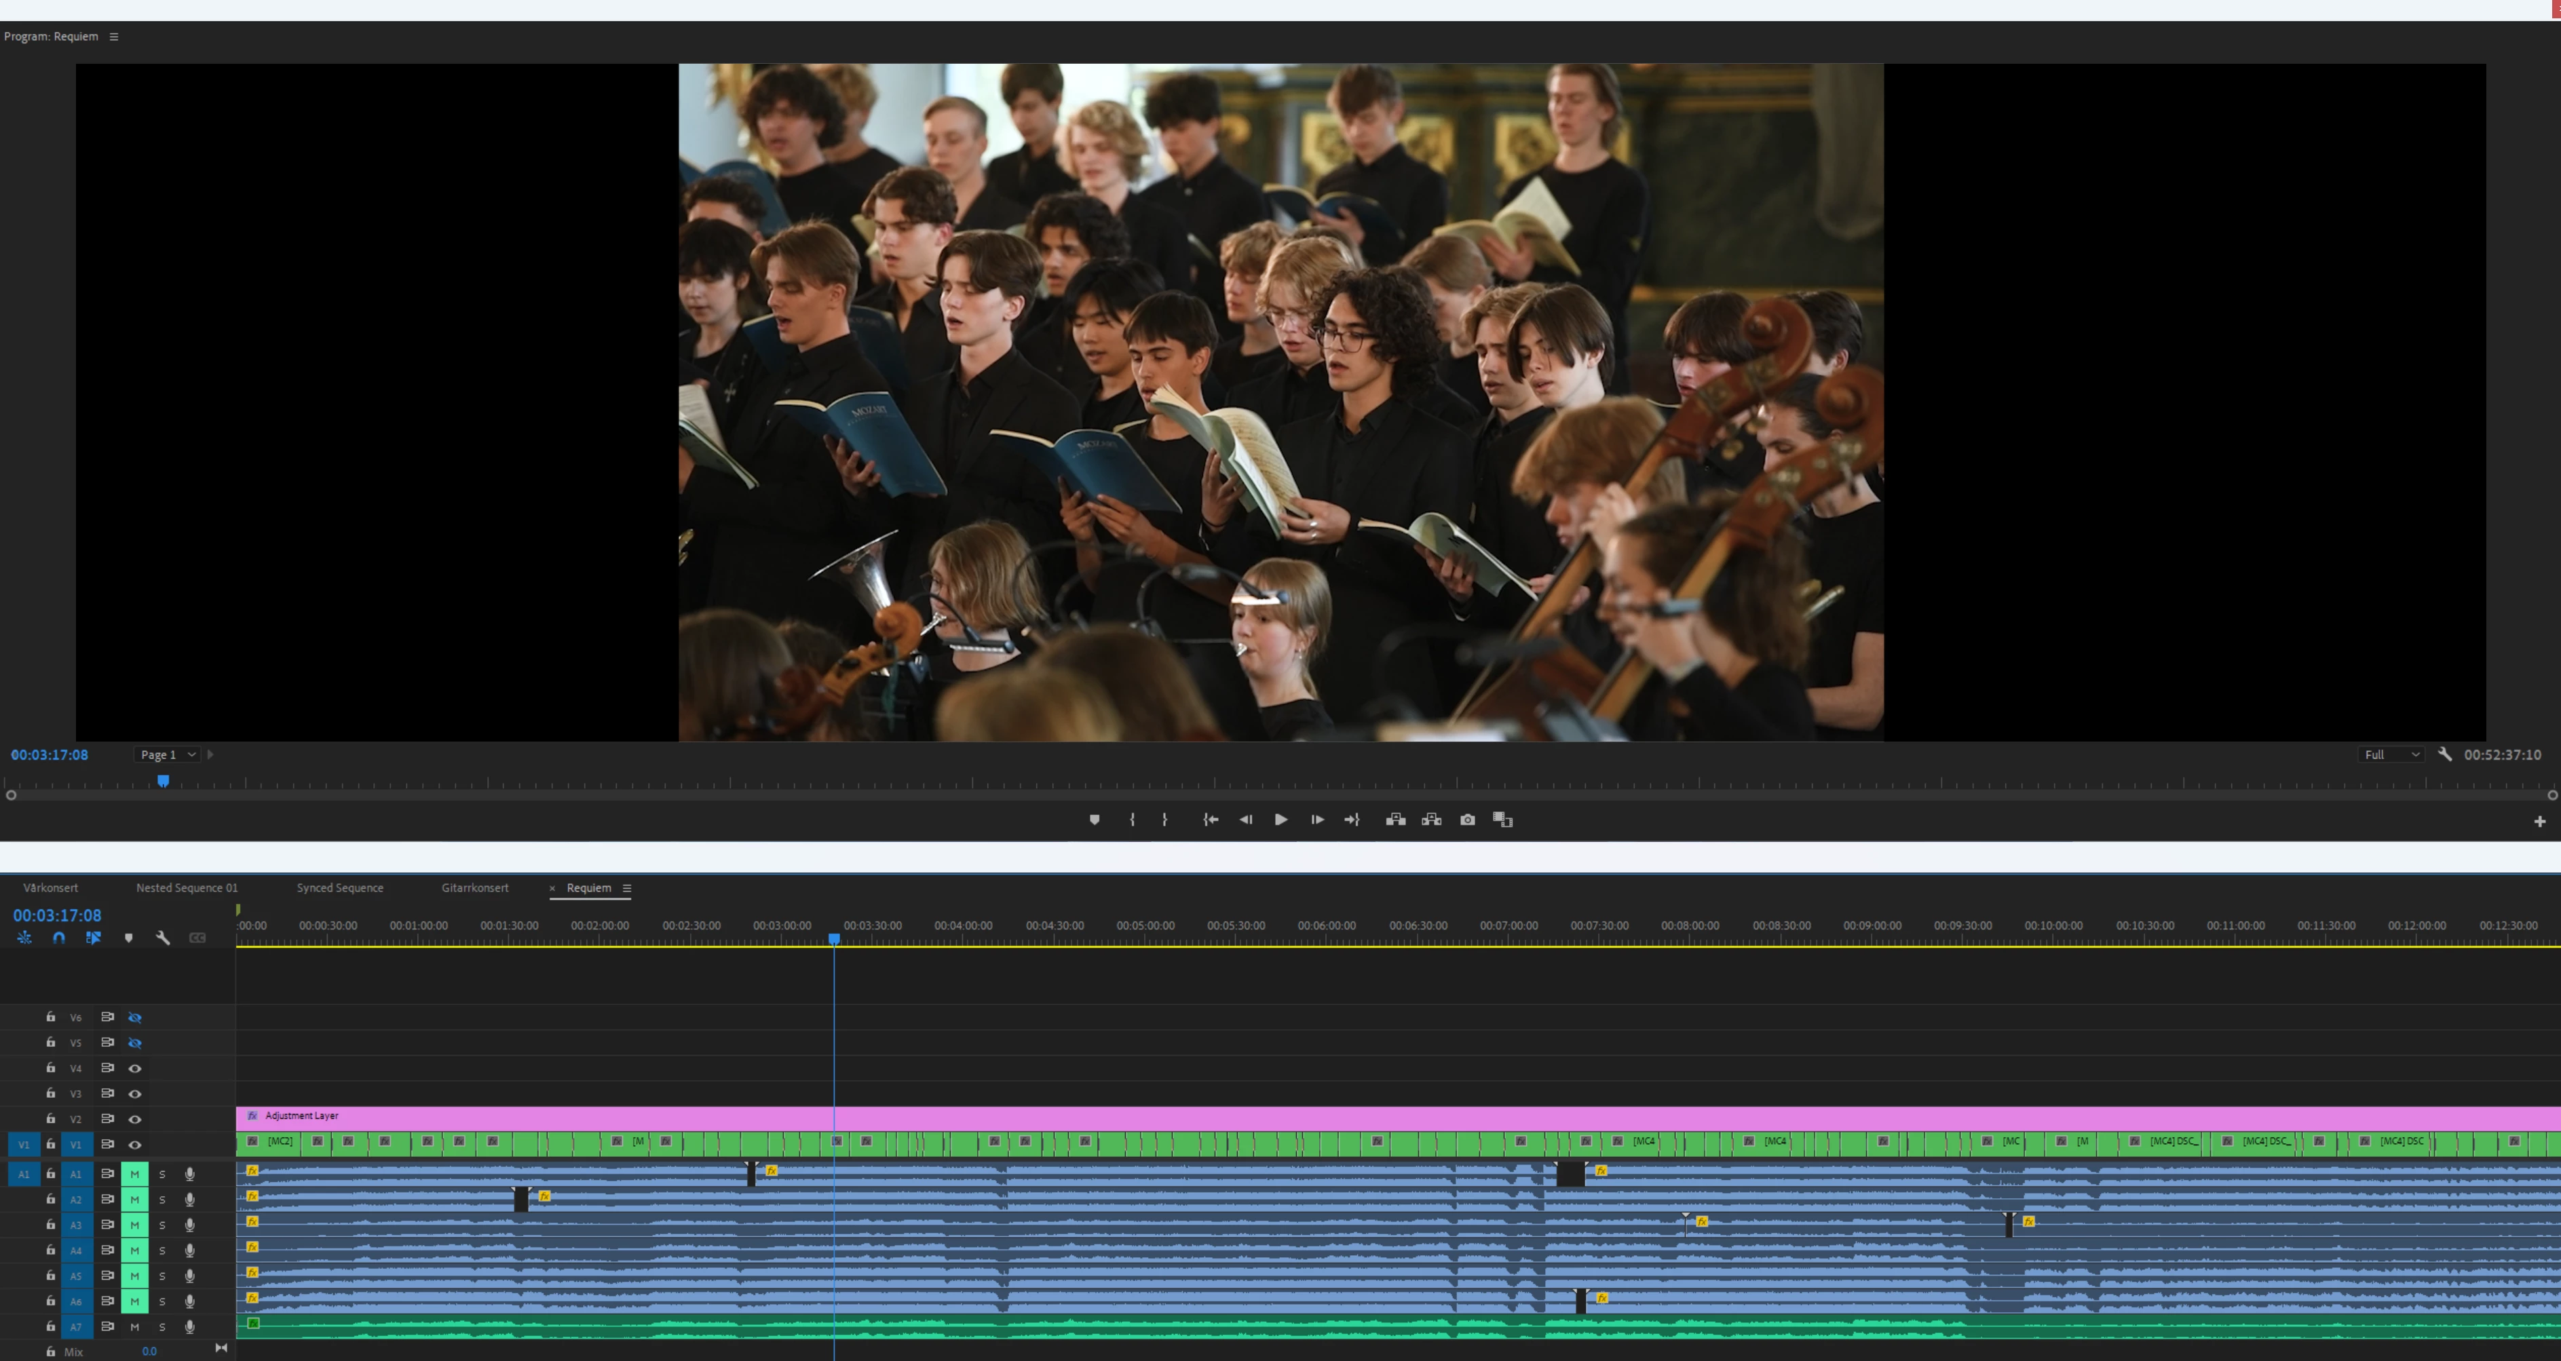Open the Page 1 dropdown
Screen dimensions: 2561x1361
click(166, 754)
